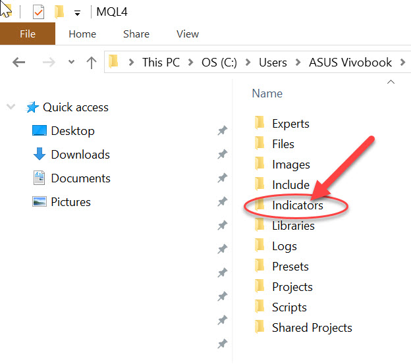Expand chevron after ASUS Vivobook
The height and width of the screenshot is (364, 411).
coord(403,63)
